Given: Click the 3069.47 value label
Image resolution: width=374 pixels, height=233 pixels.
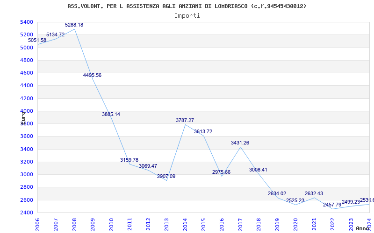Looking at the screenshot, I should tap(148, 166).
